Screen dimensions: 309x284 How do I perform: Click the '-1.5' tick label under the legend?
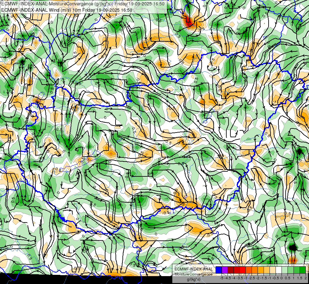tap(264, 278)
